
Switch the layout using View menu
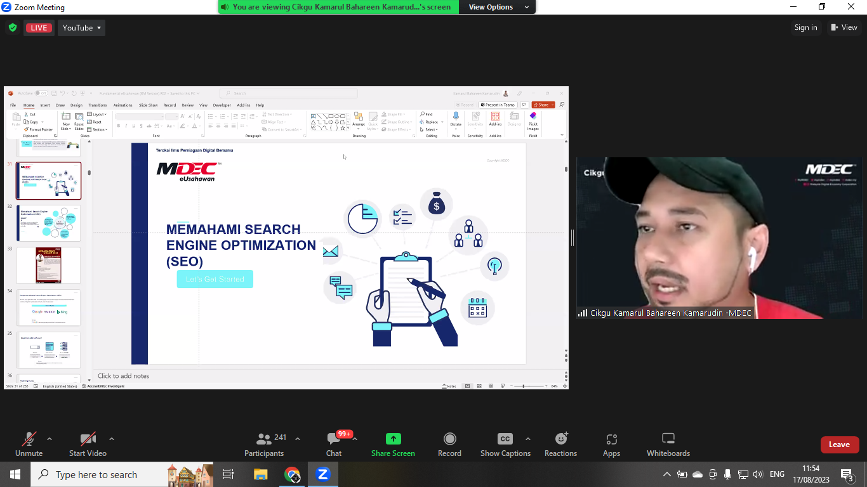[x=844, y=27]
